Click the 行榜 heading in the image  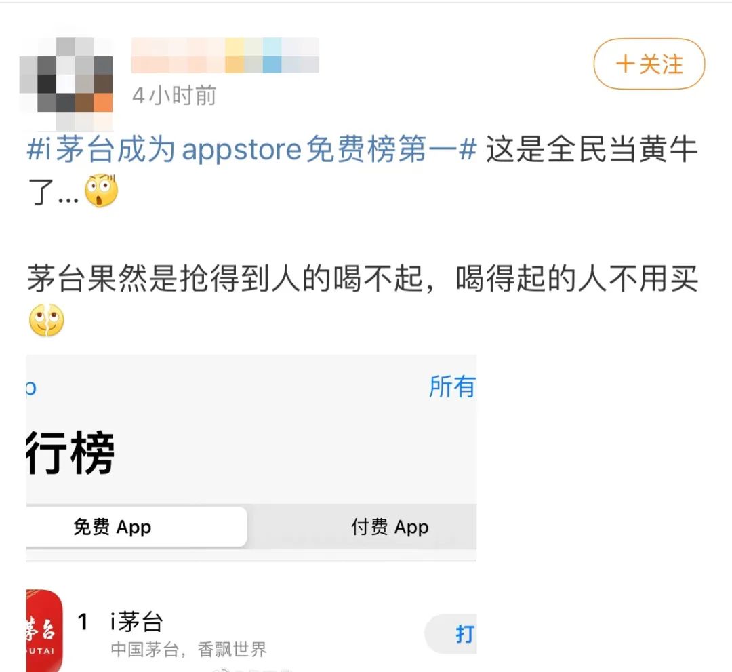tap(70, 452)
